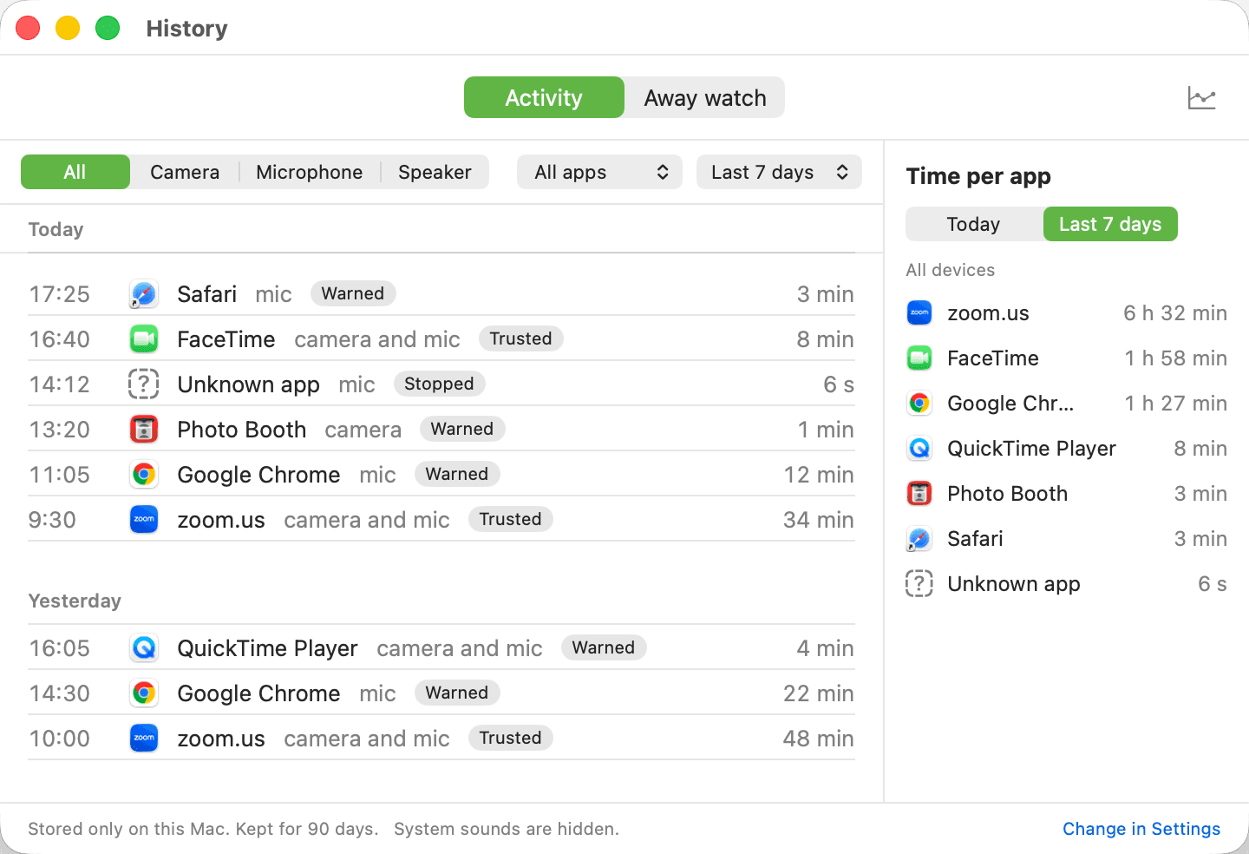Click FaceTime icon in Time per app

point(919,358)
